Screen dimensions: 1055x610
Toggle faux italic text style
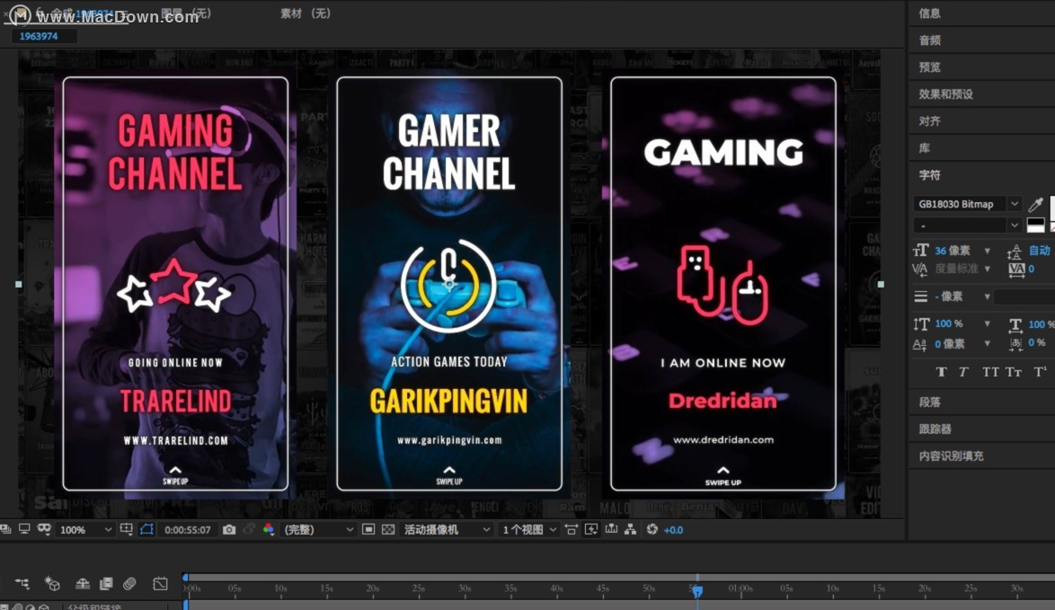963,372
